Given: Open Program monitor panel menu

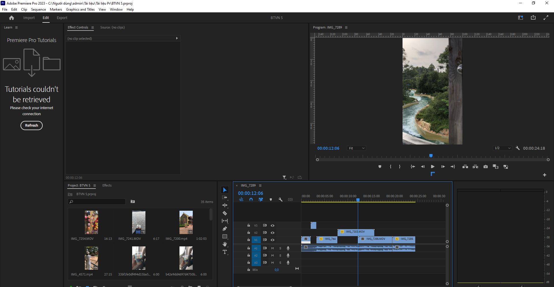Looking at the screenshot, I should point(346,27).
